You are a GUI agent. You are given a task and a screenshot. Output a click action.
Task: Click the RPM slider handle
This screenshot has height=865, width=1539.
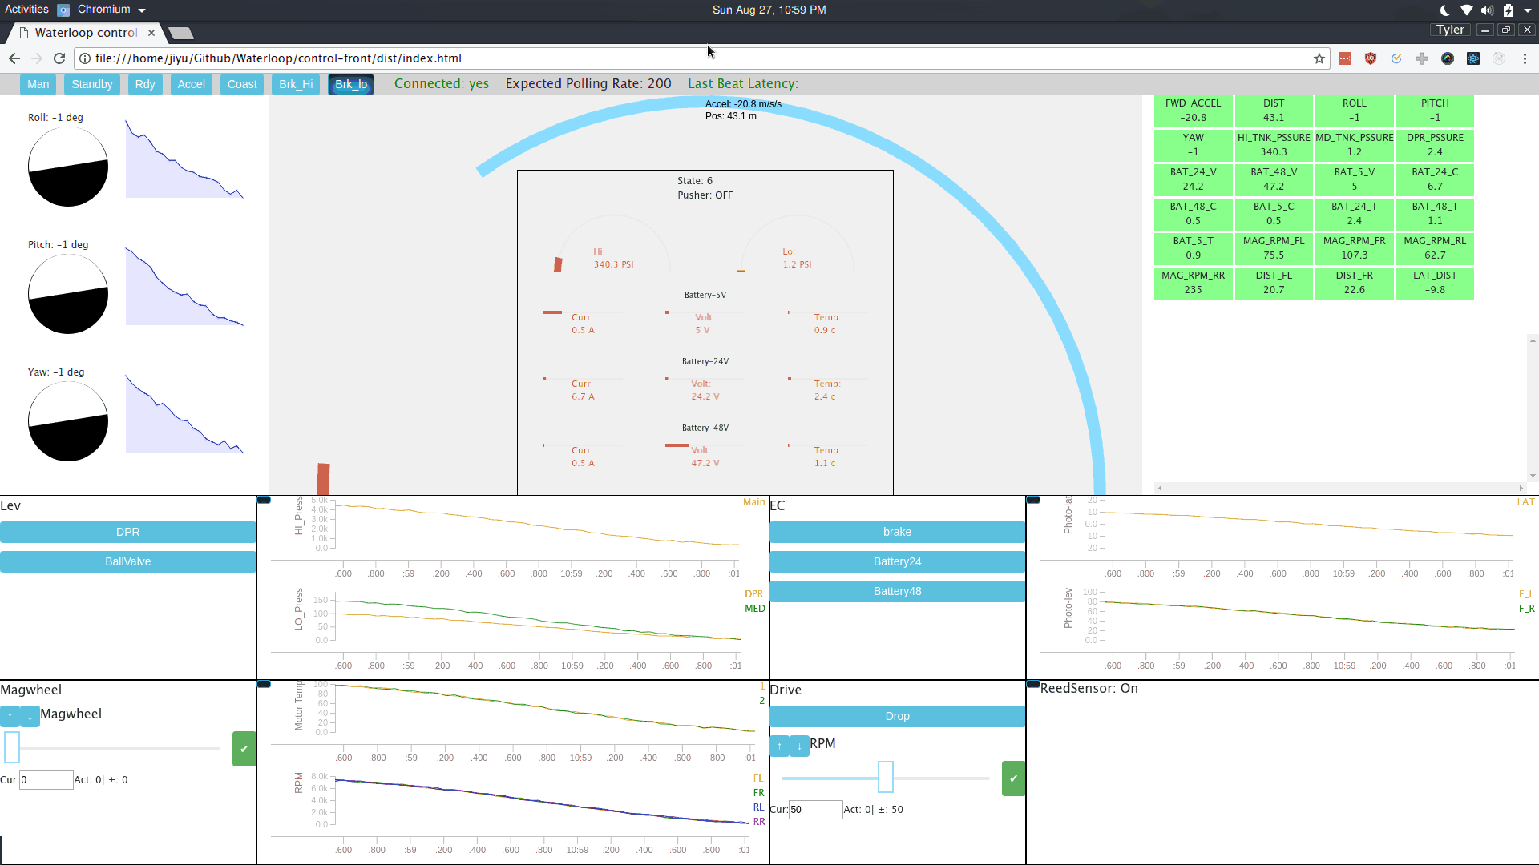885,777
